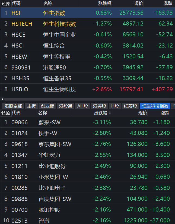Switch to 港股全部 tab
The width and height of the screenshot is (175, 224).
pyautogui.click(x=13, y=106)
